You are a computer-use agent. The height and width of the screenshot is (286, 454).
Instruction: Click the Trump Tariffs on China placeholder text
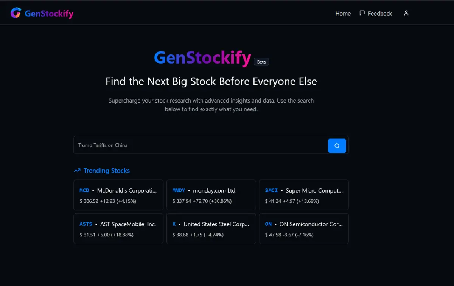point(102,145)
